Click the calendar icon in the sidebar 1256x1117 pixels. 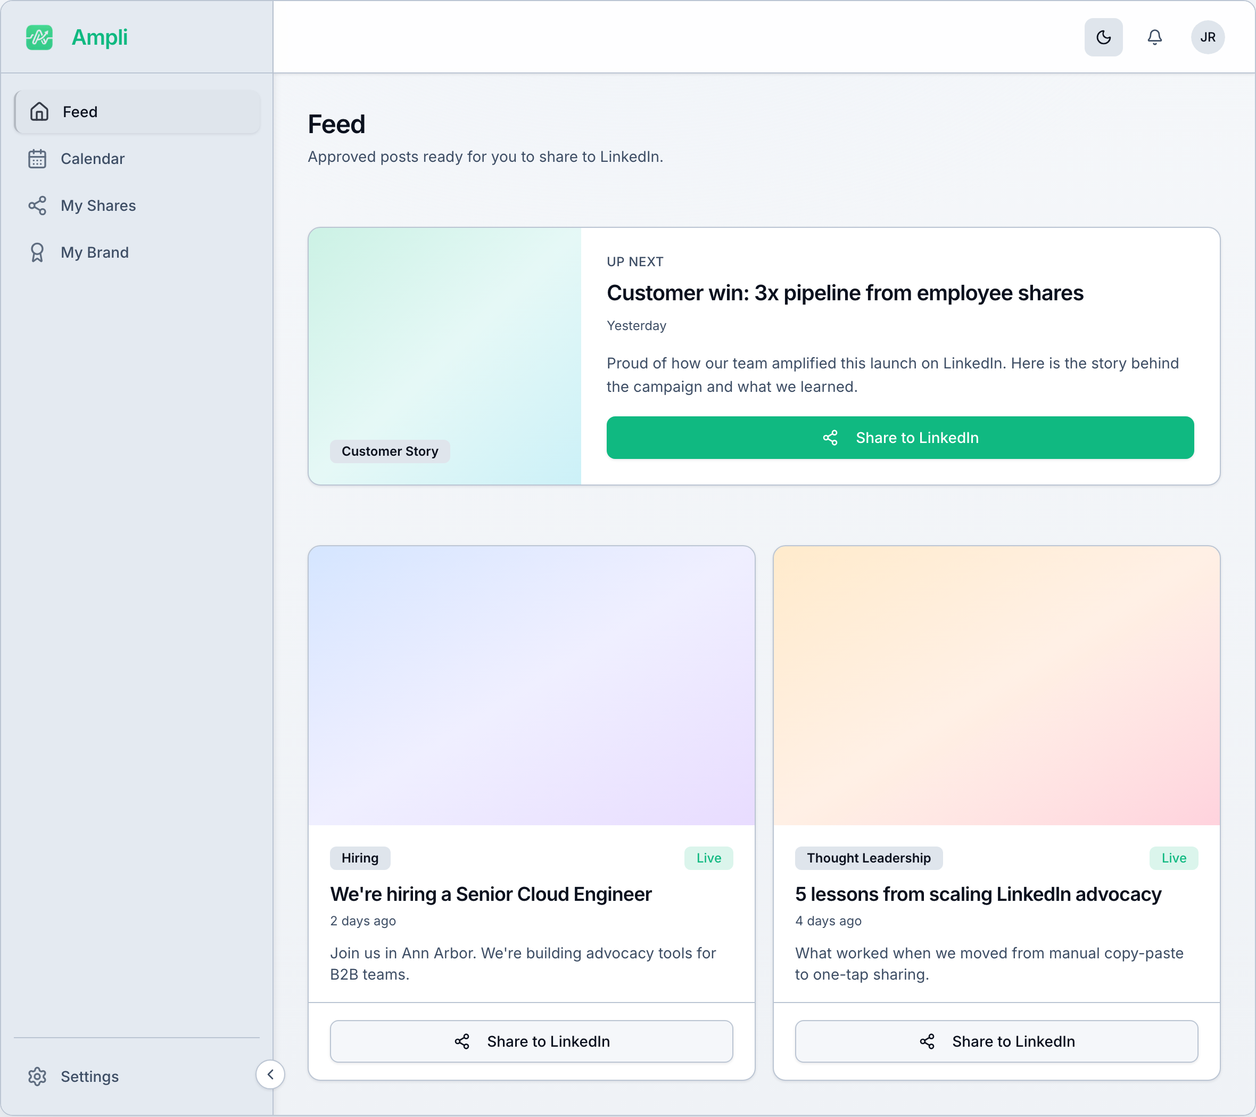tap(37, 159)
